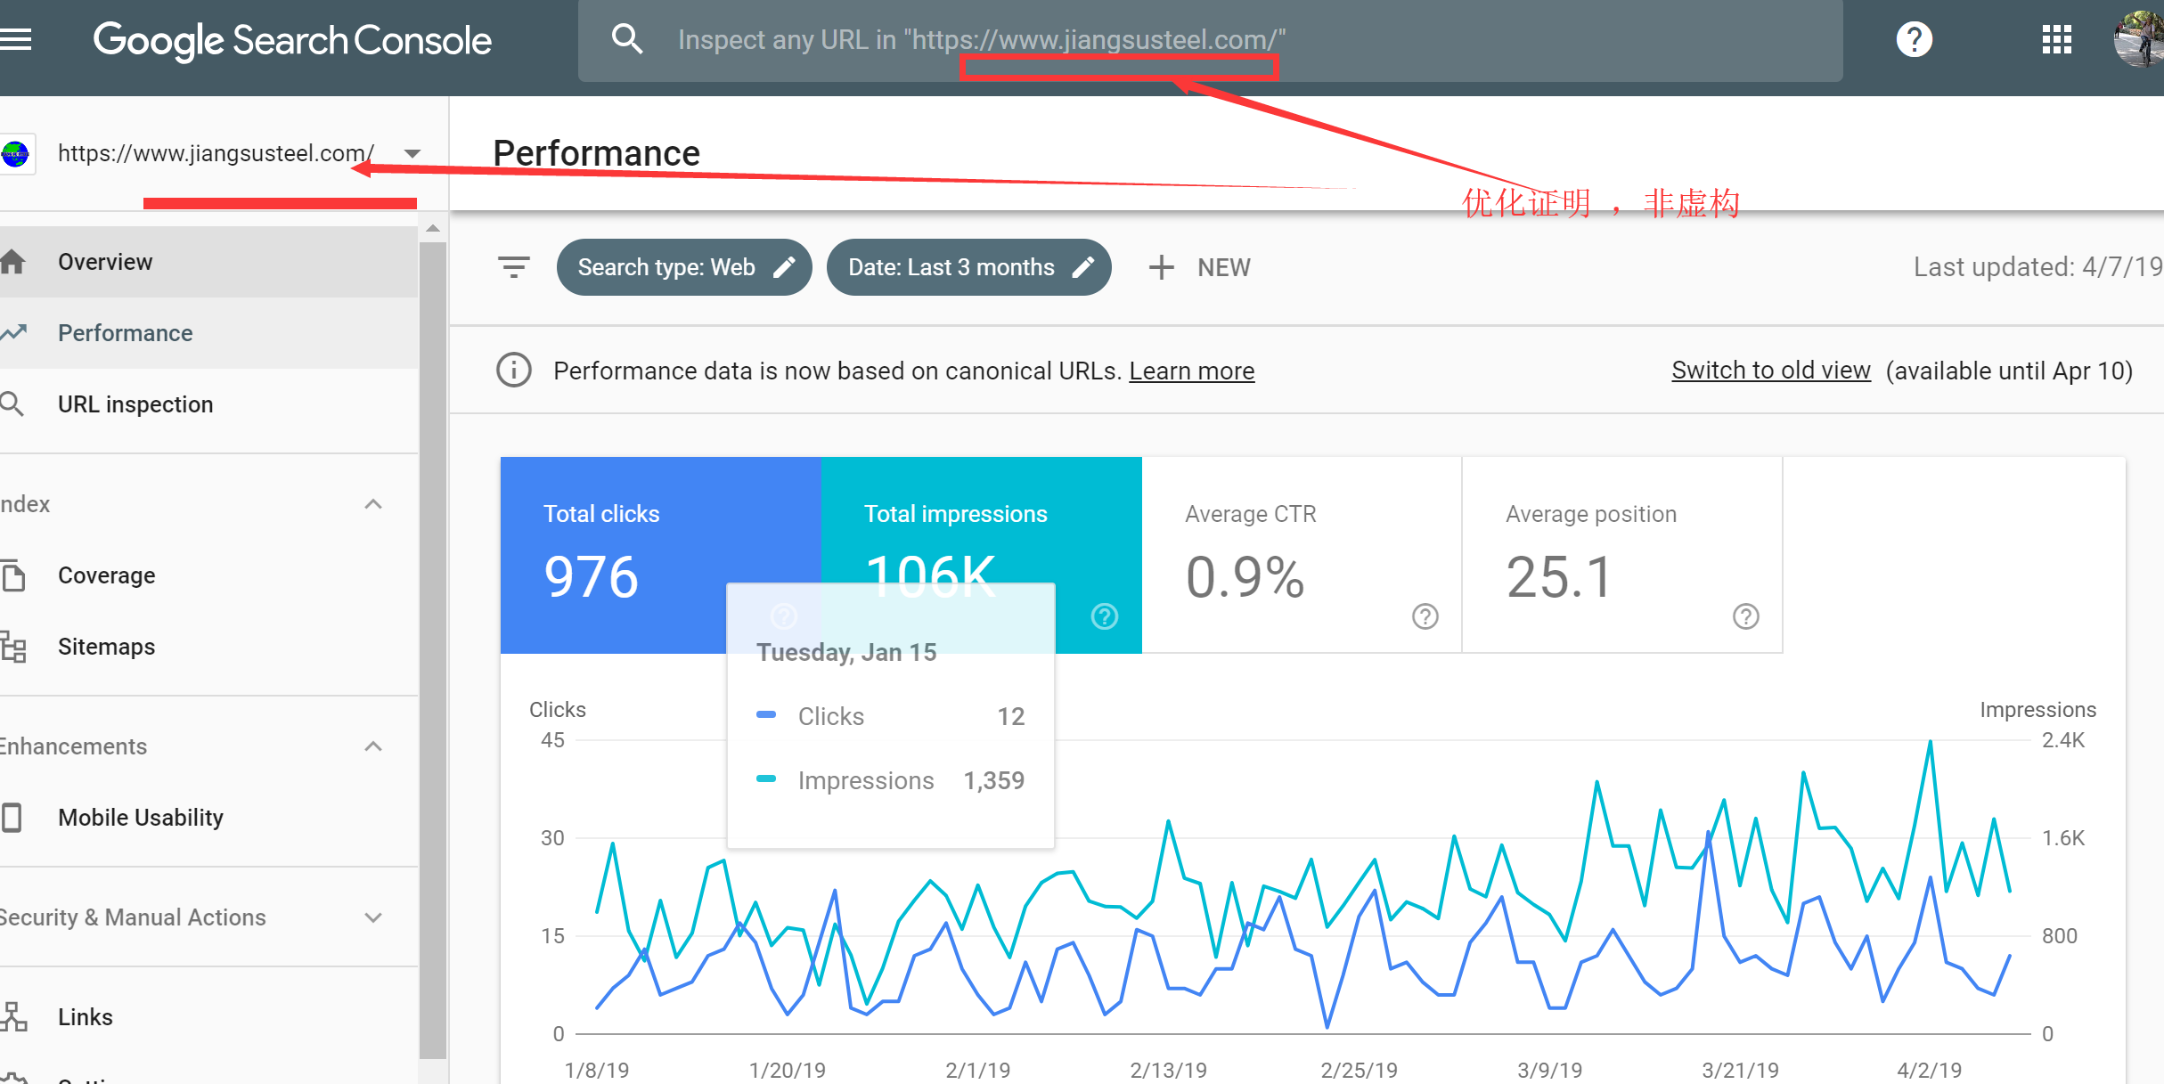Click the info icon beside canonical URLs notice

(514, 370)
